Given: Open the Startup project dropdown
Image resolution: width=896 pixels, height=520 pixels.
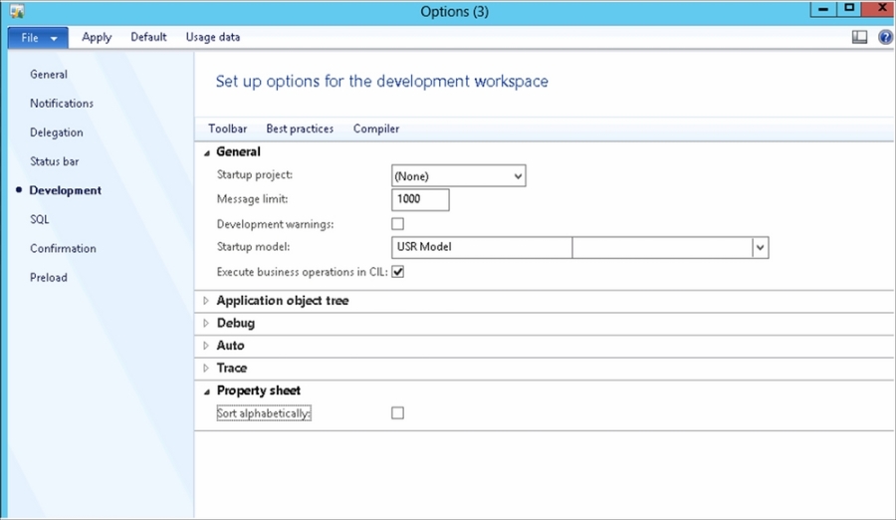Looking at the screenshot, I should tap(458, 176).
